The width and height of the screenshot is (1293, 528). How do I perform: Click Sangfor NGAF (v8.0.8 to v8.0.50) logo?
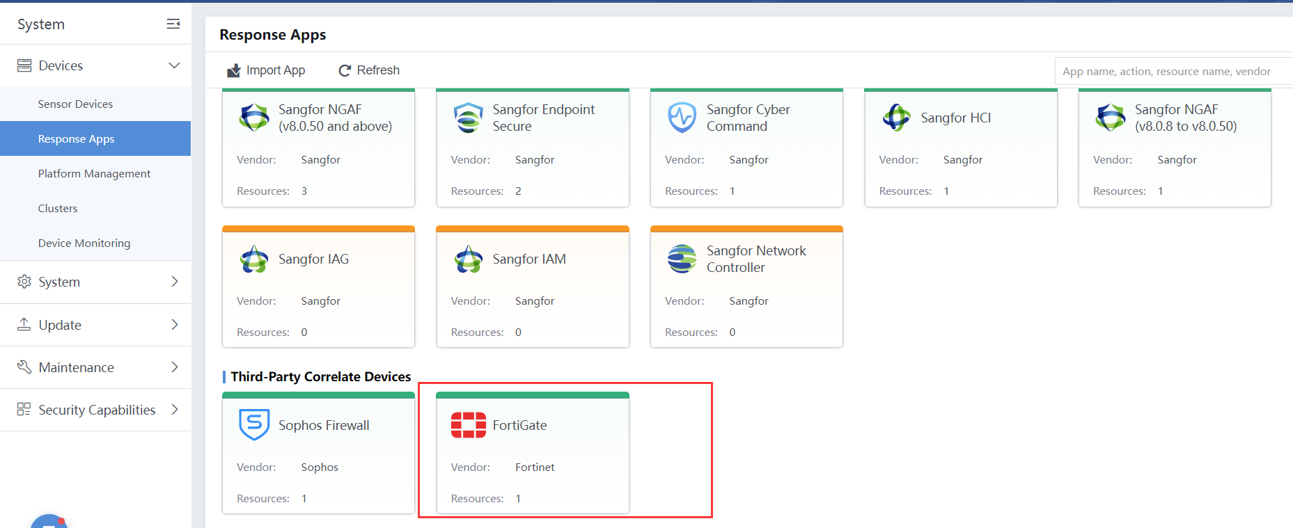point(1111,118)
